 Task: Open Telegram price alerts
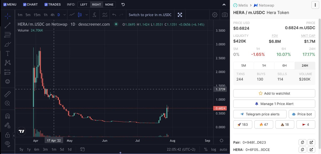pyautogui.click(x=260, y=114)
